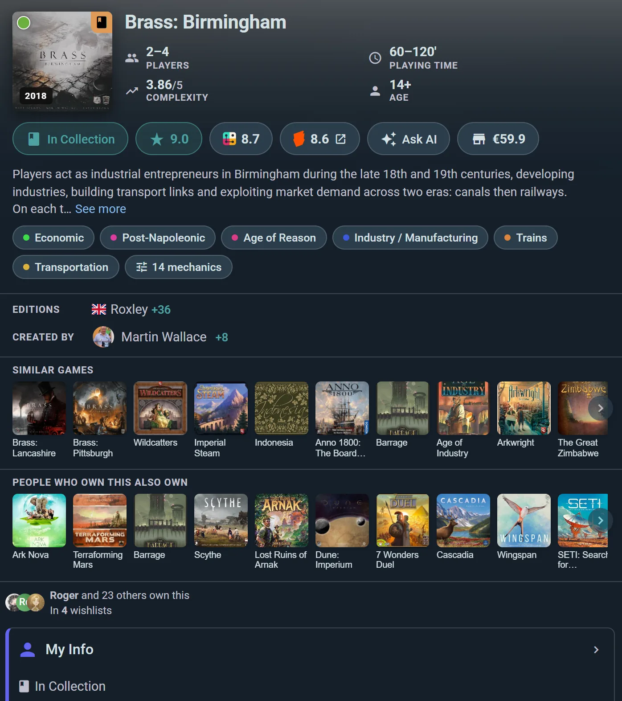Viewport: 622px width, 701px height.
Task: Click the My Info person icon
Action: 28,650
